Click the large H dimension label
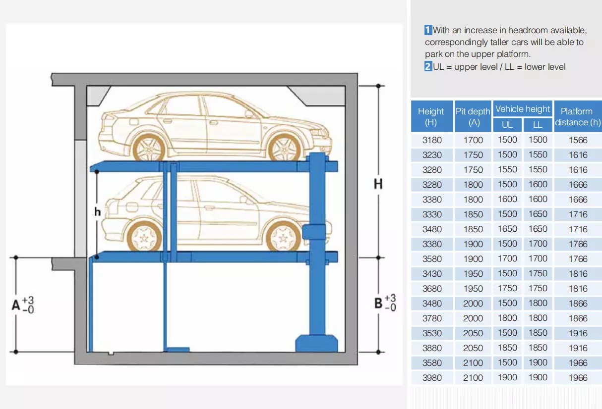The height and width of the screenshot is (409, 602). point(378,184)
